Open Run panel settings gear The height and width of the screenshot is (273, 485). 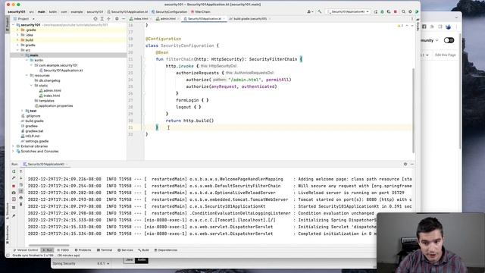pos(405,164)
